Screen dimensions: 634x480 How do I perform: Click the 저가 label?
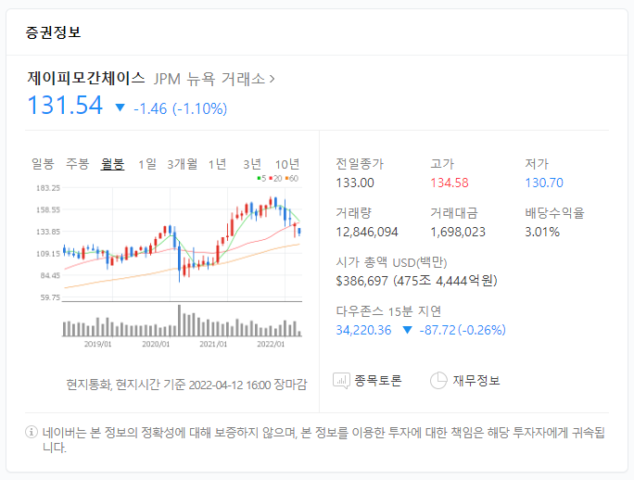[x=537, y=164]
